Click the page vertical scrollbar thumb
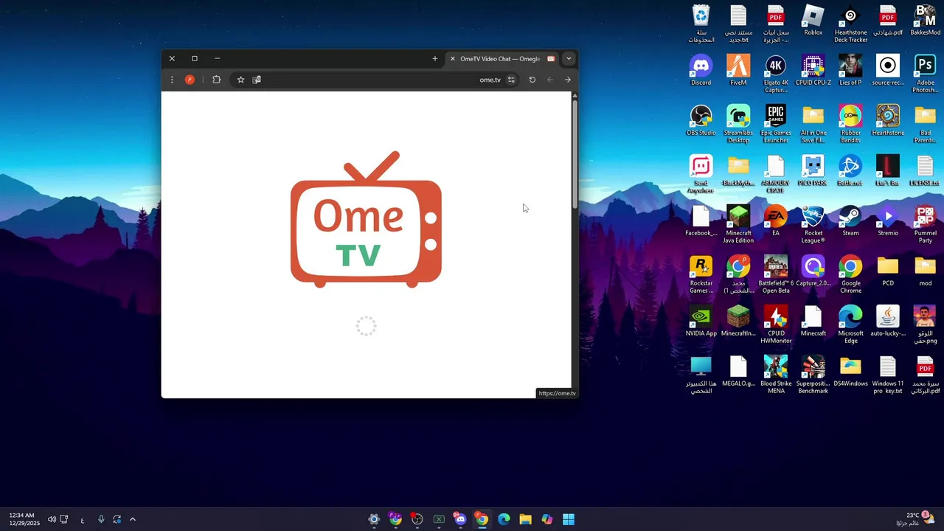 [575, 155]
